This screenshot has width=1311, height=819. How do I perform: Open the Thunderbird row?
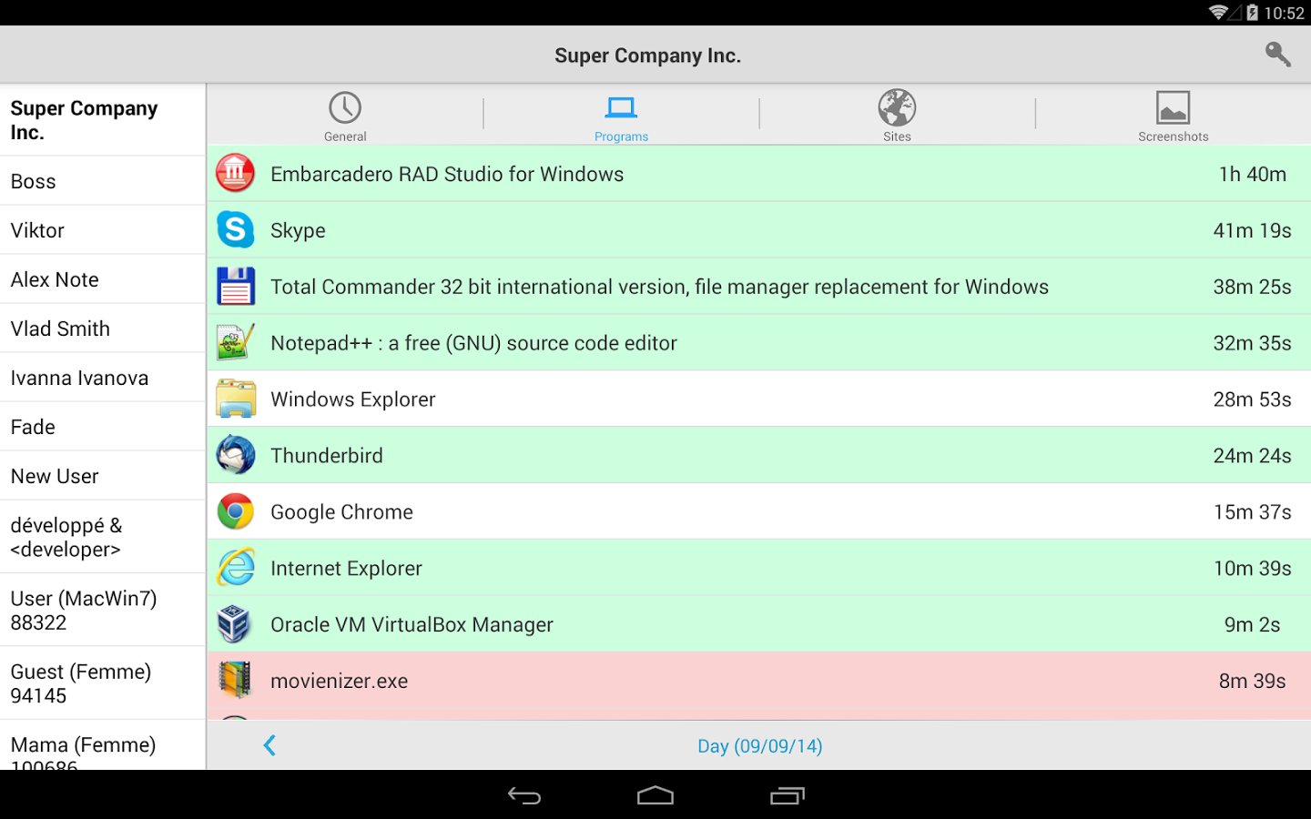click(x=759, y=456)
